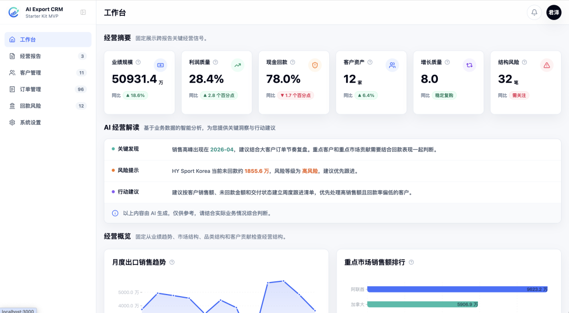Viewport: 569px width, 313px height.
Task: Click the AI 经营解读 section heading
Action: pyautogui.click(x=122, y=128)
